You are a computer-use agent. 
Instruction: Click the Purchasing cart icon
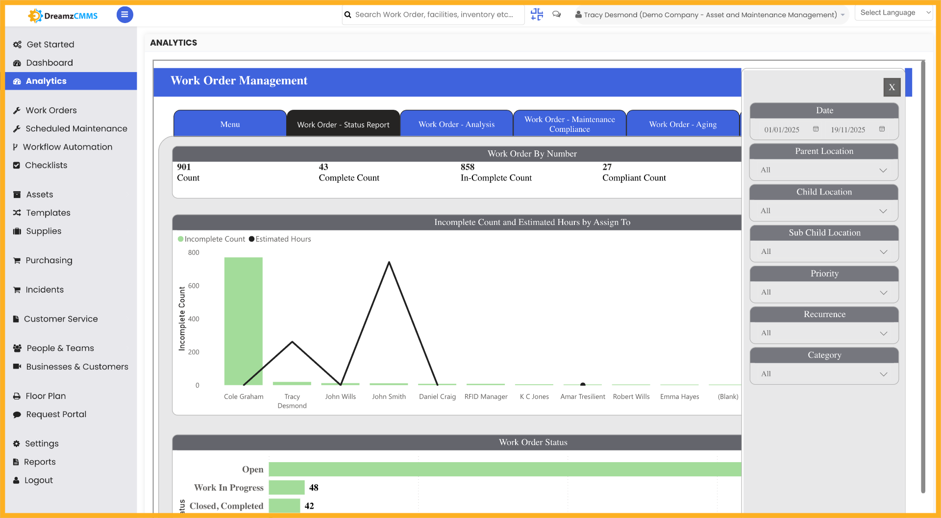(x=17, y=260)
